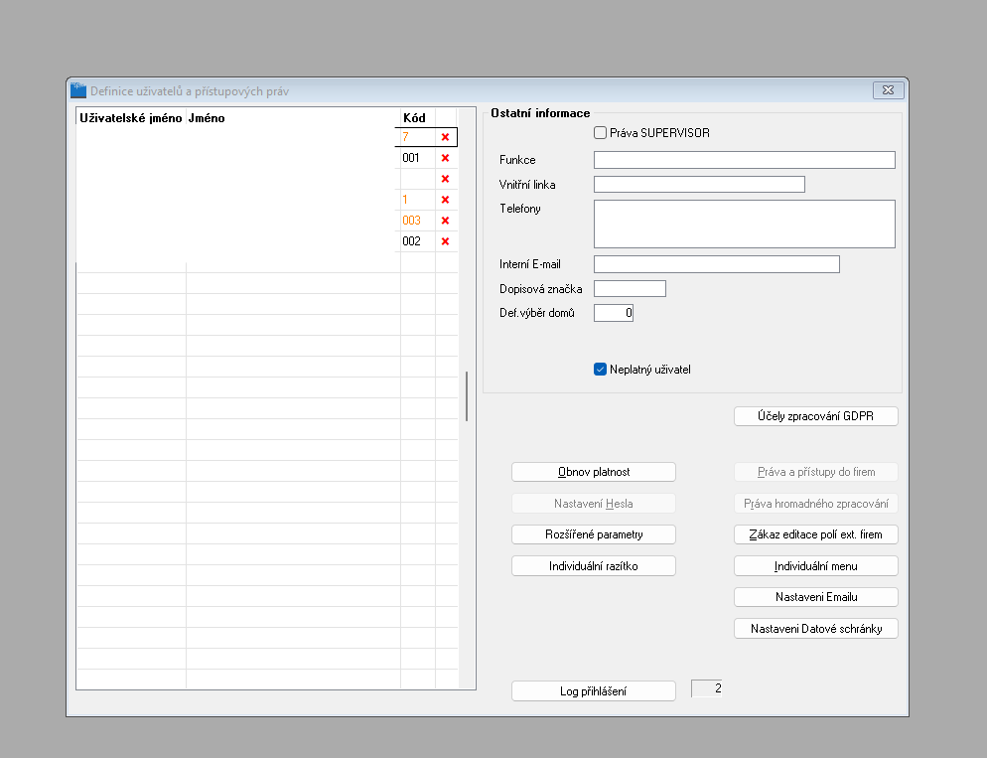The width and height of the screenshot is (987, 758).
Task: Click inside the Telefony text area
Action: coord(744,225)
